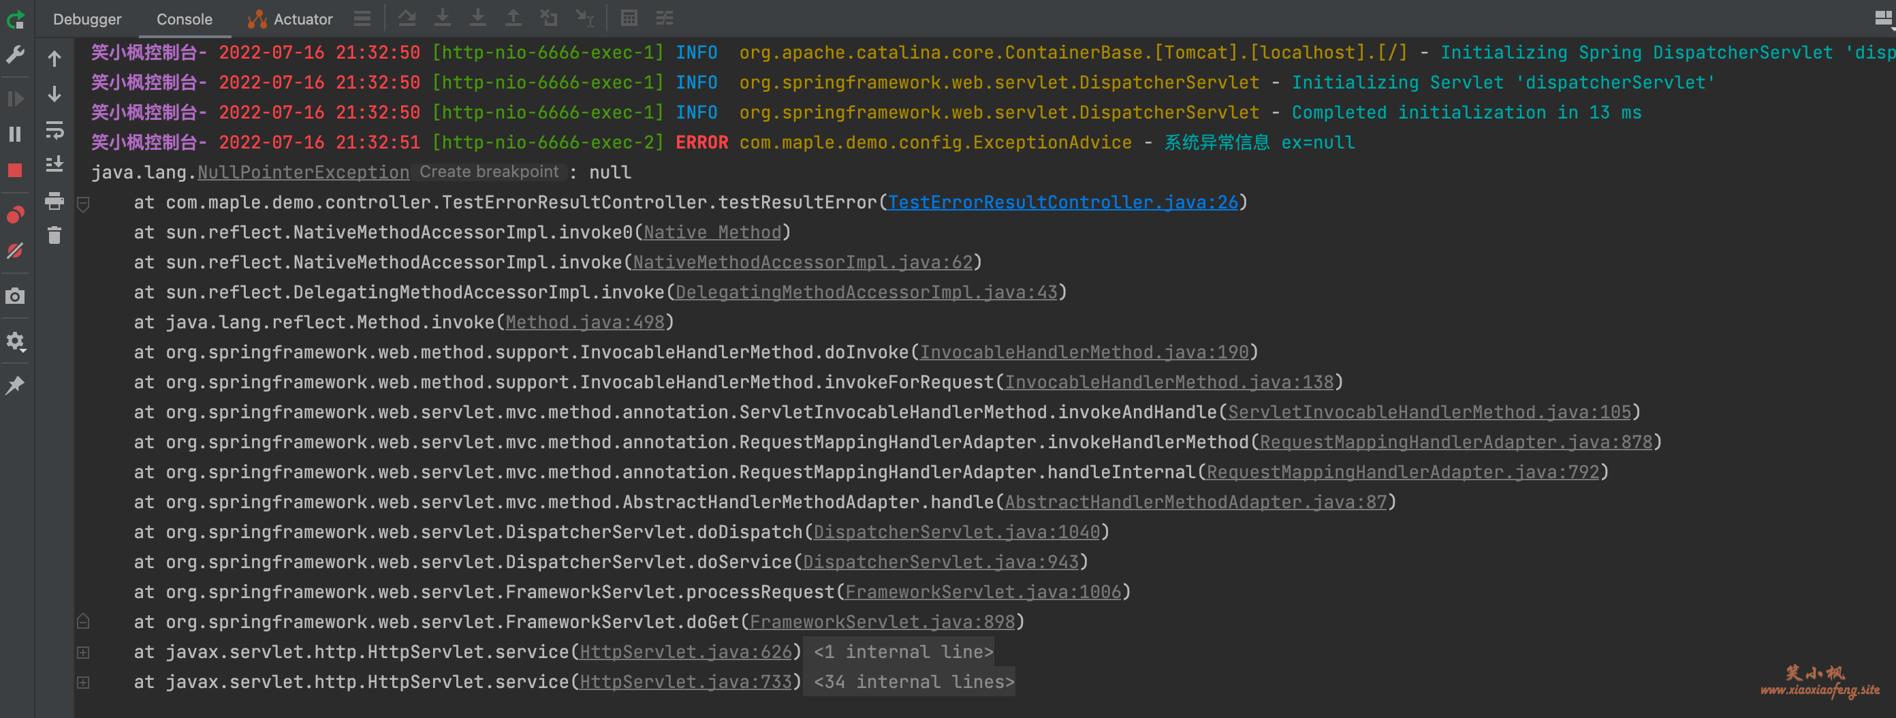Open NativeMethodAccessorImpl.java:62 link
The image size is (1896, 718).
click(803, 262)
